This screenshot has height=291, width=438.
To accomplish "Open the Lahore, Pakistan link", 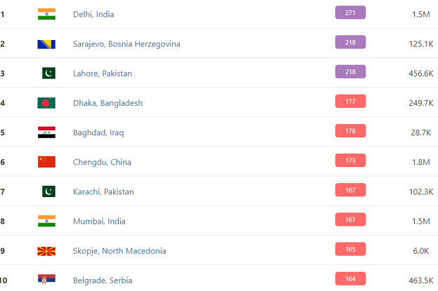I will [103, 73].
